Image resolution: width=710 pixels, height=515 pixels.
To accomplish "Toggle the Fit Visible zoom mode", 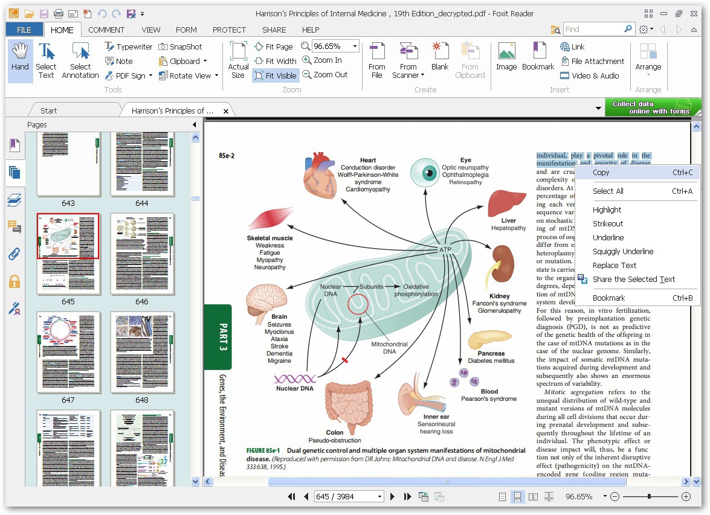I will [276, 75].
